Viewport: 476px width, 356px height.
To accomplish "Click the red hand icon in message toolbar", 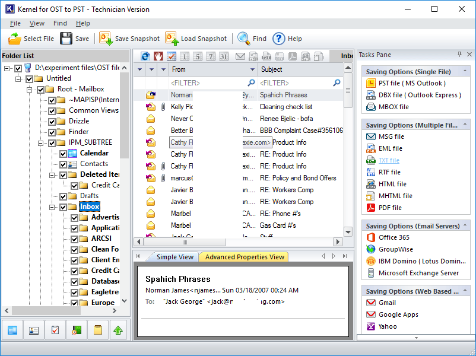I will click(158, 56).
